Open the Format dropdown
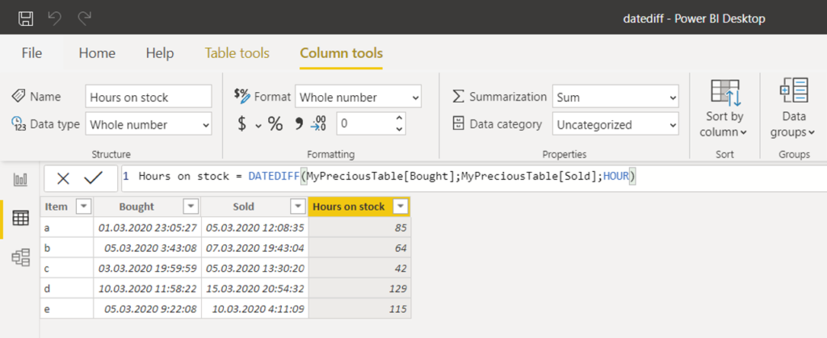 (358, 97)
